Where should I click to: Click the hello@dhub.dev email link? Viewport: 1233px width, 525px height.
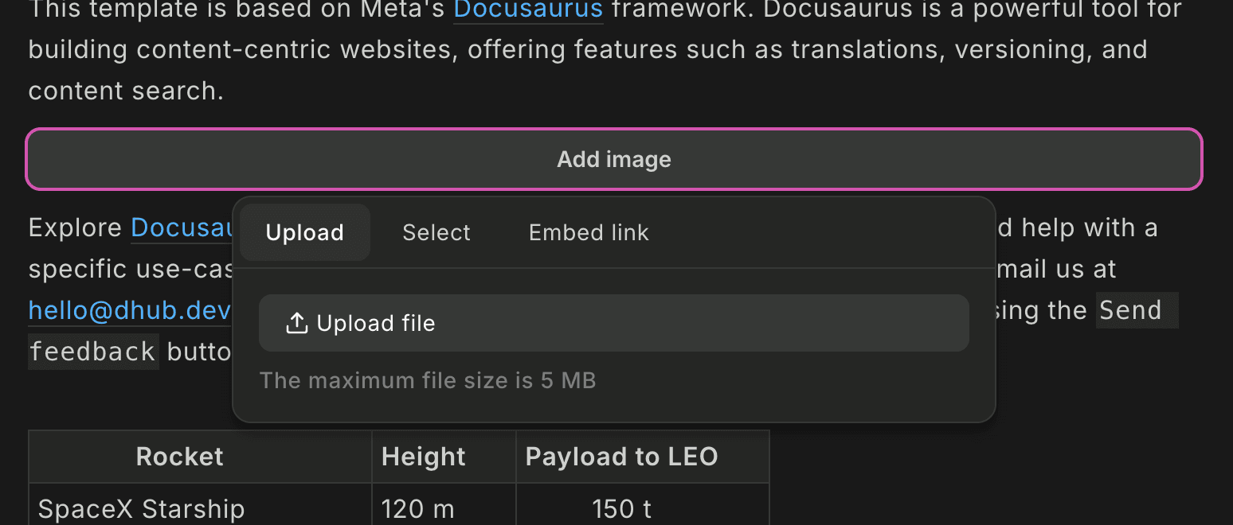point(129,310)
